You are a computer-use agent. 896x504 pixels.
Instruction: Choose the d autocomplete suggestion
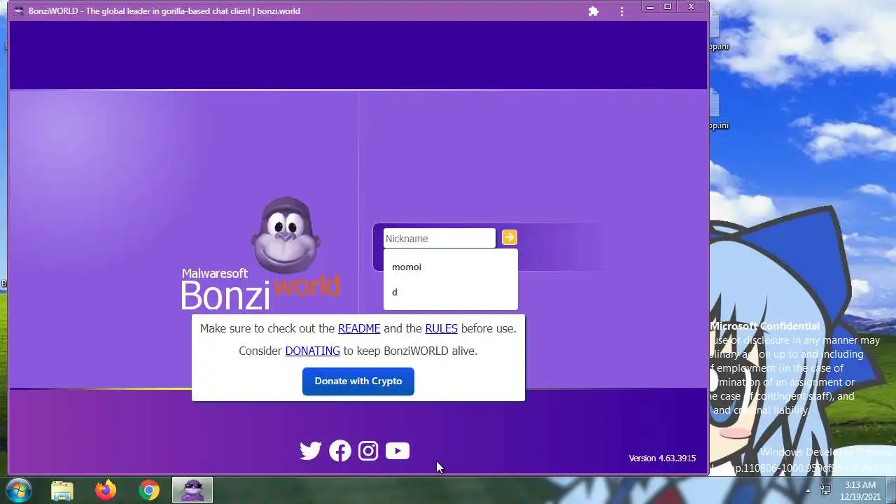point(451,292)
